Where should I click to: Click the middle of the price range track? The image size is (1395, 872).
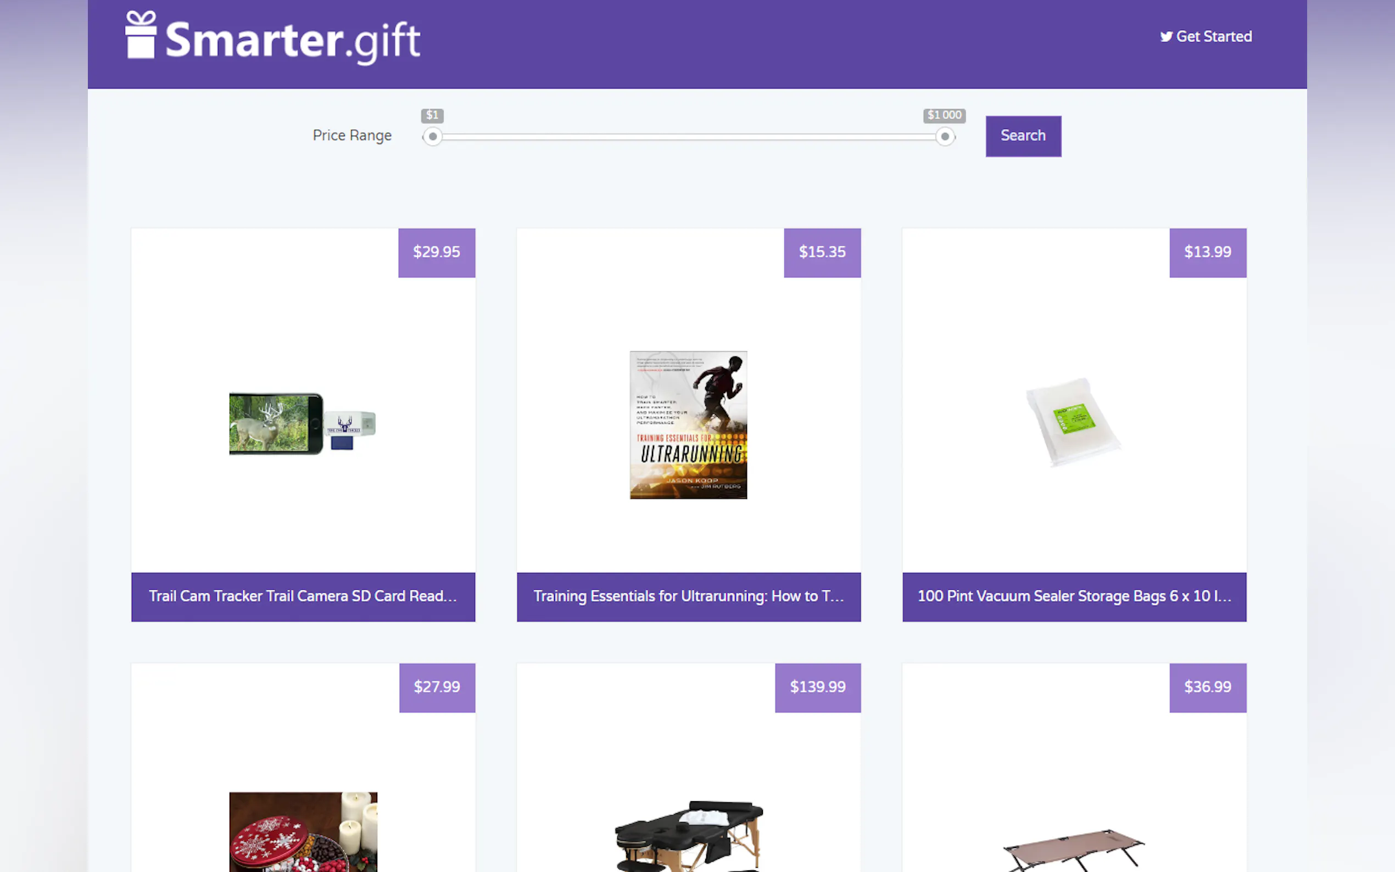point(689,137)
